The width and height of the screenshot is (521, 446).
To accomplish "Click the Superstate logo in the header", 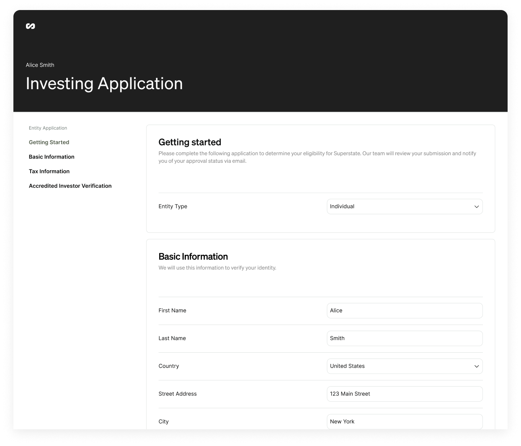I will 31,26.
